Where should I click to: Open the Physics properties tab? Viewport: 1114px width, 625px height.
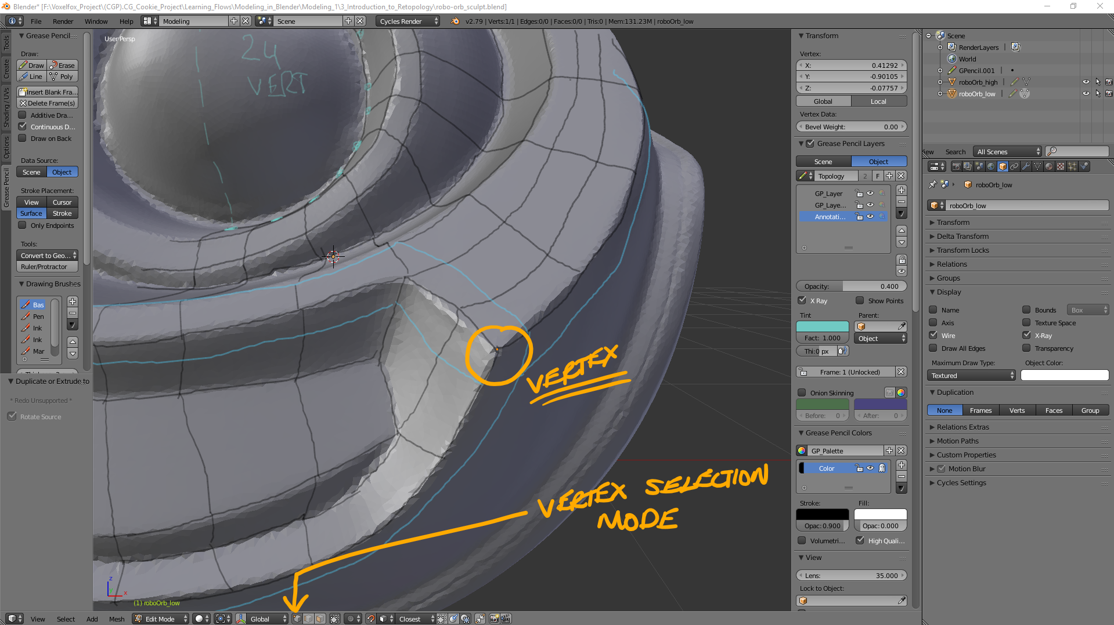click(1084, 166)
